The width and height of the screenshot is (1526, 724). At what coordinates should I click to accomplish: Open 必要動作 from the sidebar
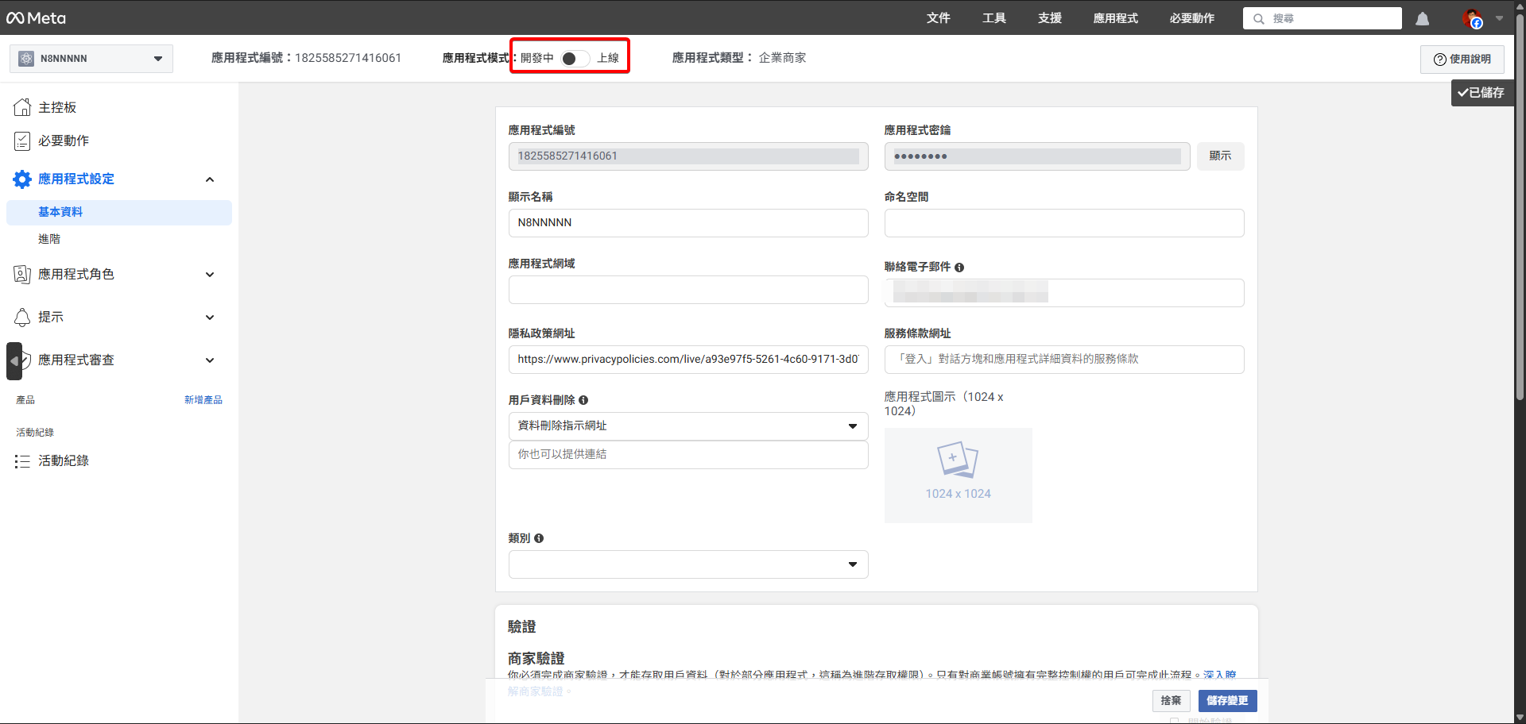pyautogui.click(x=64, y=141)
